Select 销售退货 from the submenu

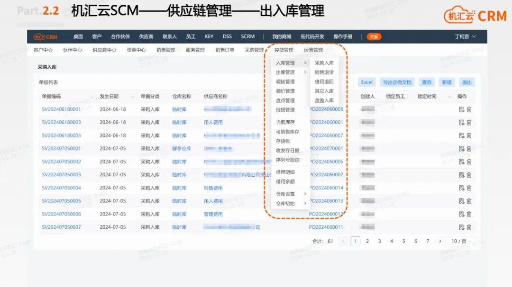point(324,72)
